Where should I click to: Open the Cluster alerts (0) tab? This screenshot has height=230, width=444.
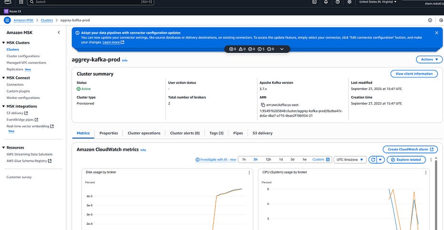(185, 133)
